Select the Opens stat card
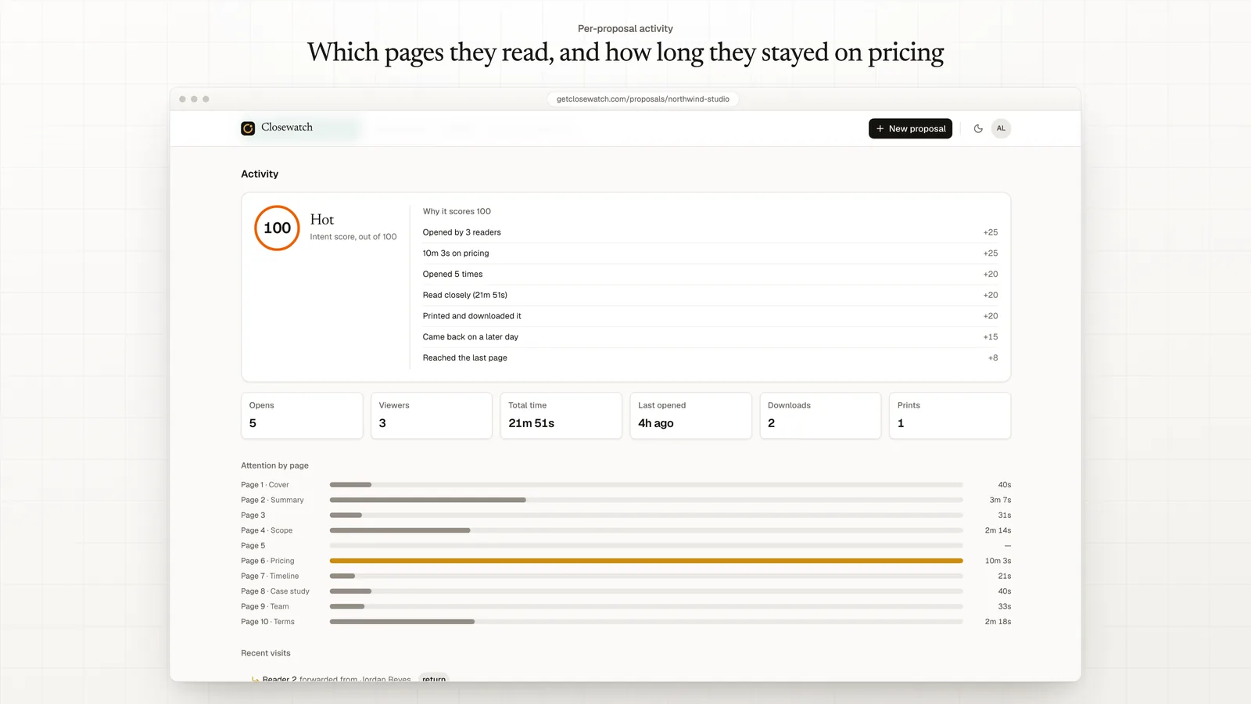This screenshot has height=704, width=1251. point(302,415)
